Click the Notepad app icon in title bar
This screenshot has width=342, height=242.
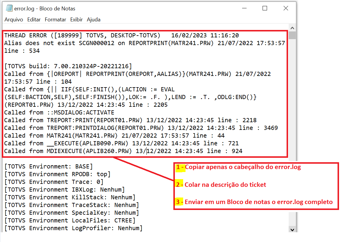click(9, 8)
